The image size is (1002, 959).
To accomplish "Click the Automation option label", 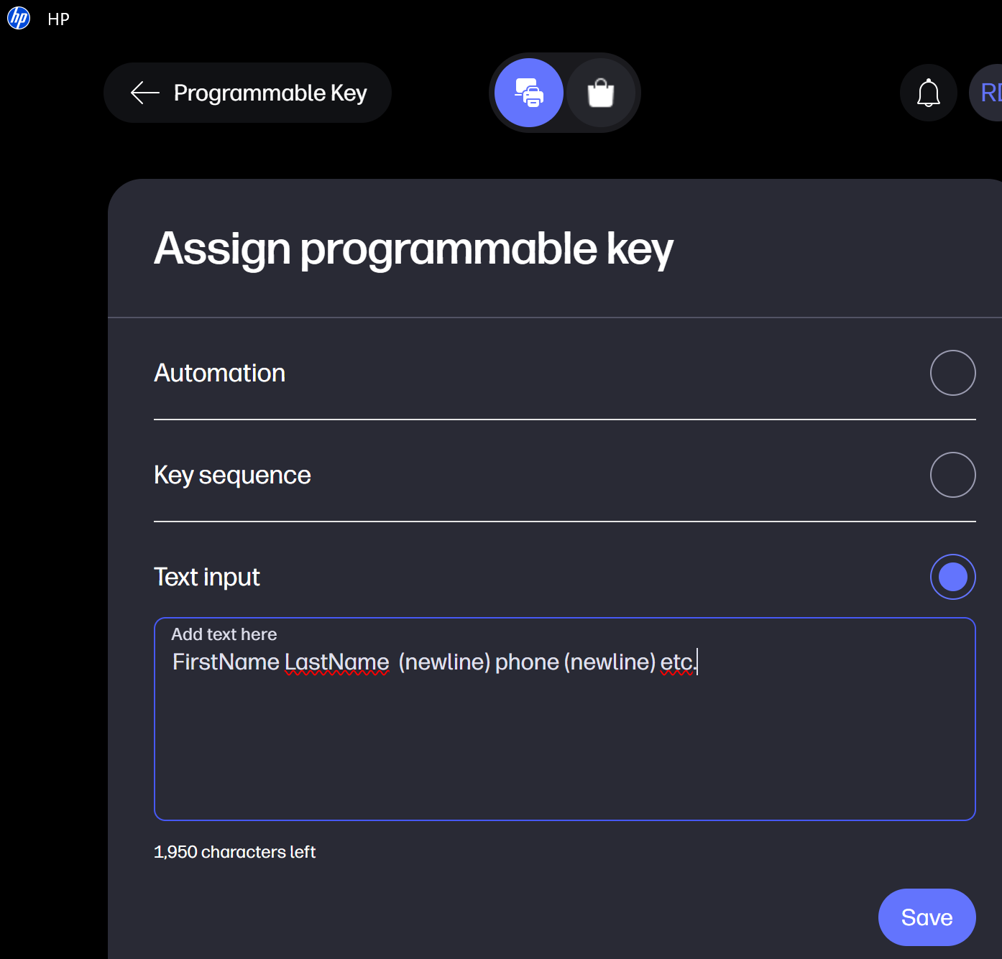I will [220, 373].
